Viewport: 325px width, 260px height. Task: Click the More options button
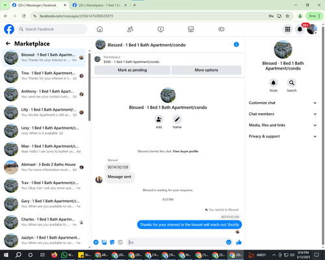pos(206,70)
